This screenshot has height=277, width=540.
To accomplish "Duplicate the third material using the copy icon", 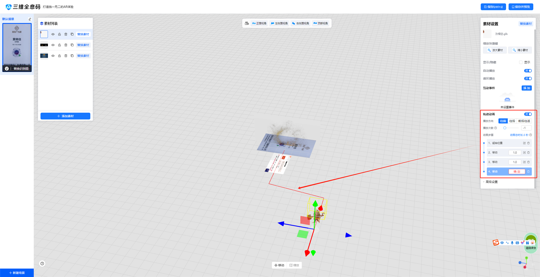I will pos(72,56).
